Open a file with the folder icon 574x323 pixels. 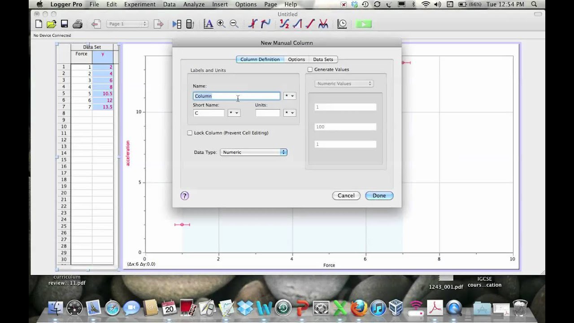point(52,24)
